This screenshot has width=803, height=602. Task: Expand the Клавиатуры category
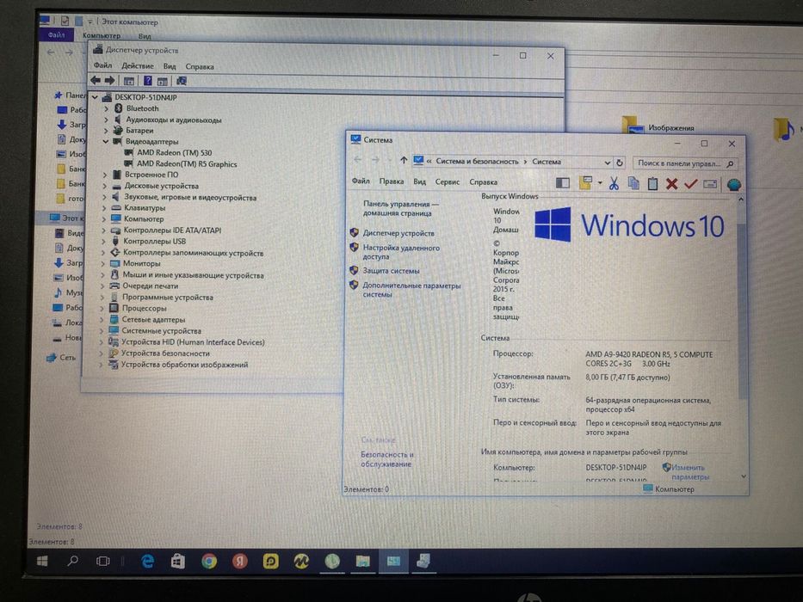[104, 208]
